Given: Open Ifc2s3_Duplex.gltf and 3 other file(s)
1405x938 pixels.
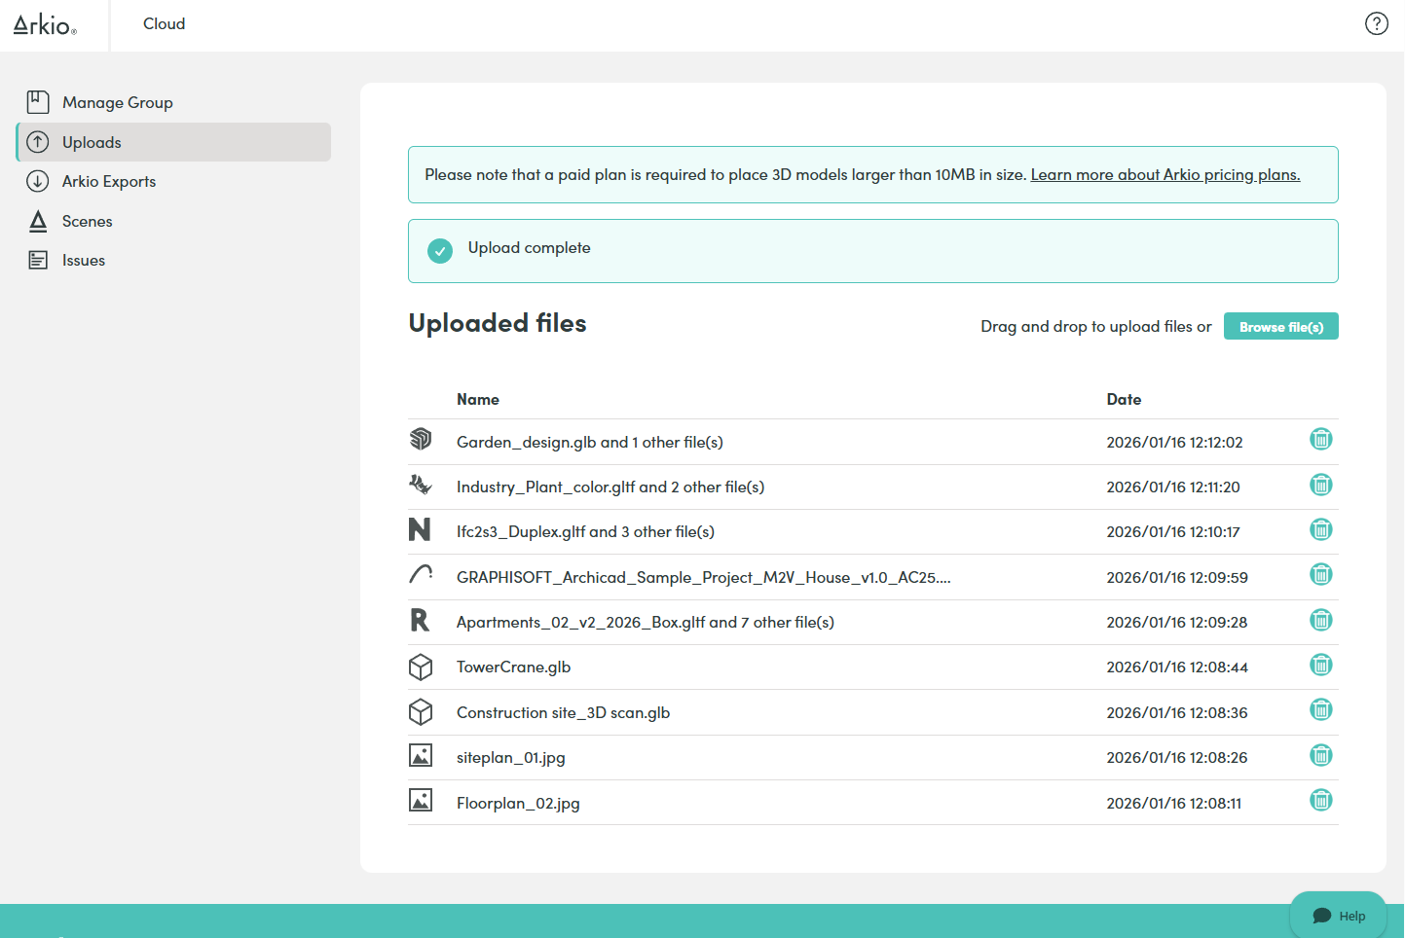Looking at the screenshot, I should click(585, 532).
